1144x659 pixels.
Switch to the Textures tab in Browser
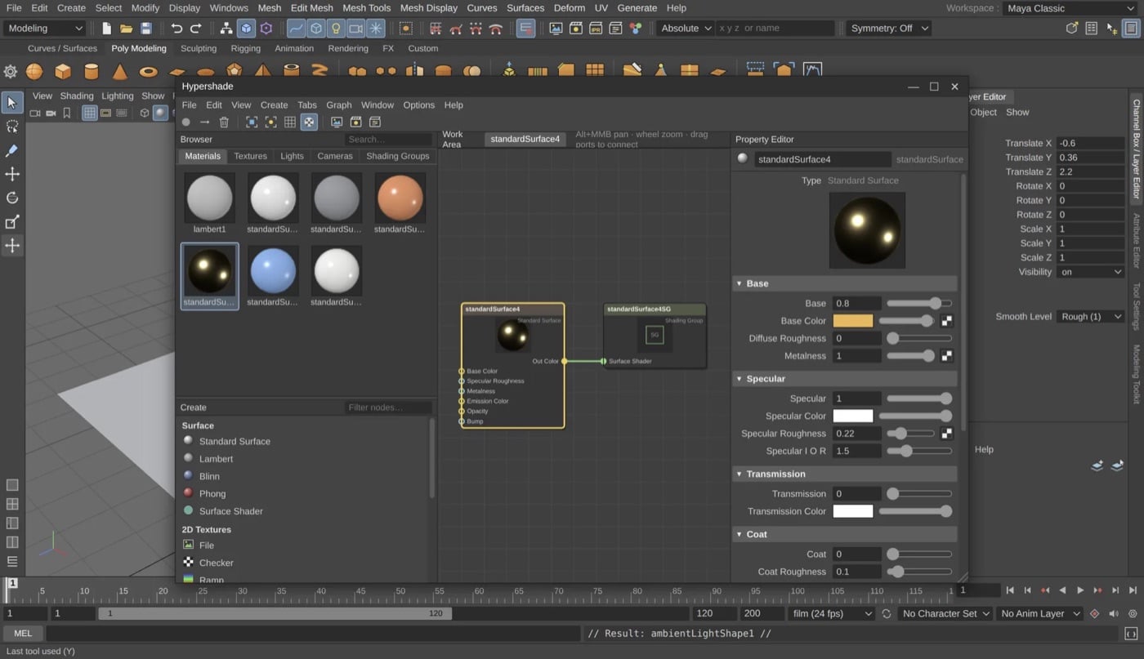[x=250, y=156]
